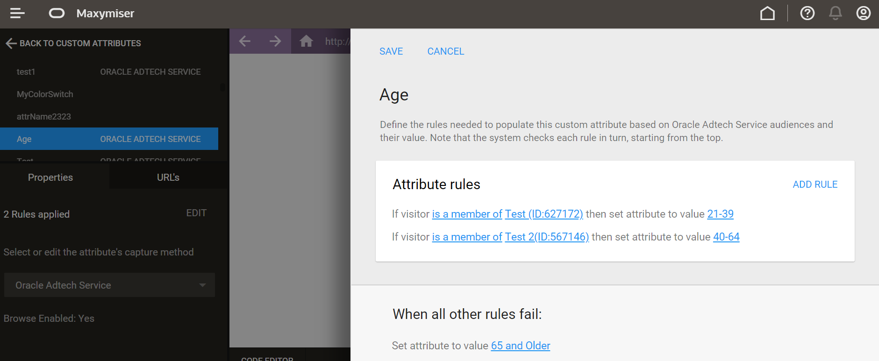Navigate forward in the preview browser

click(276, 41)
